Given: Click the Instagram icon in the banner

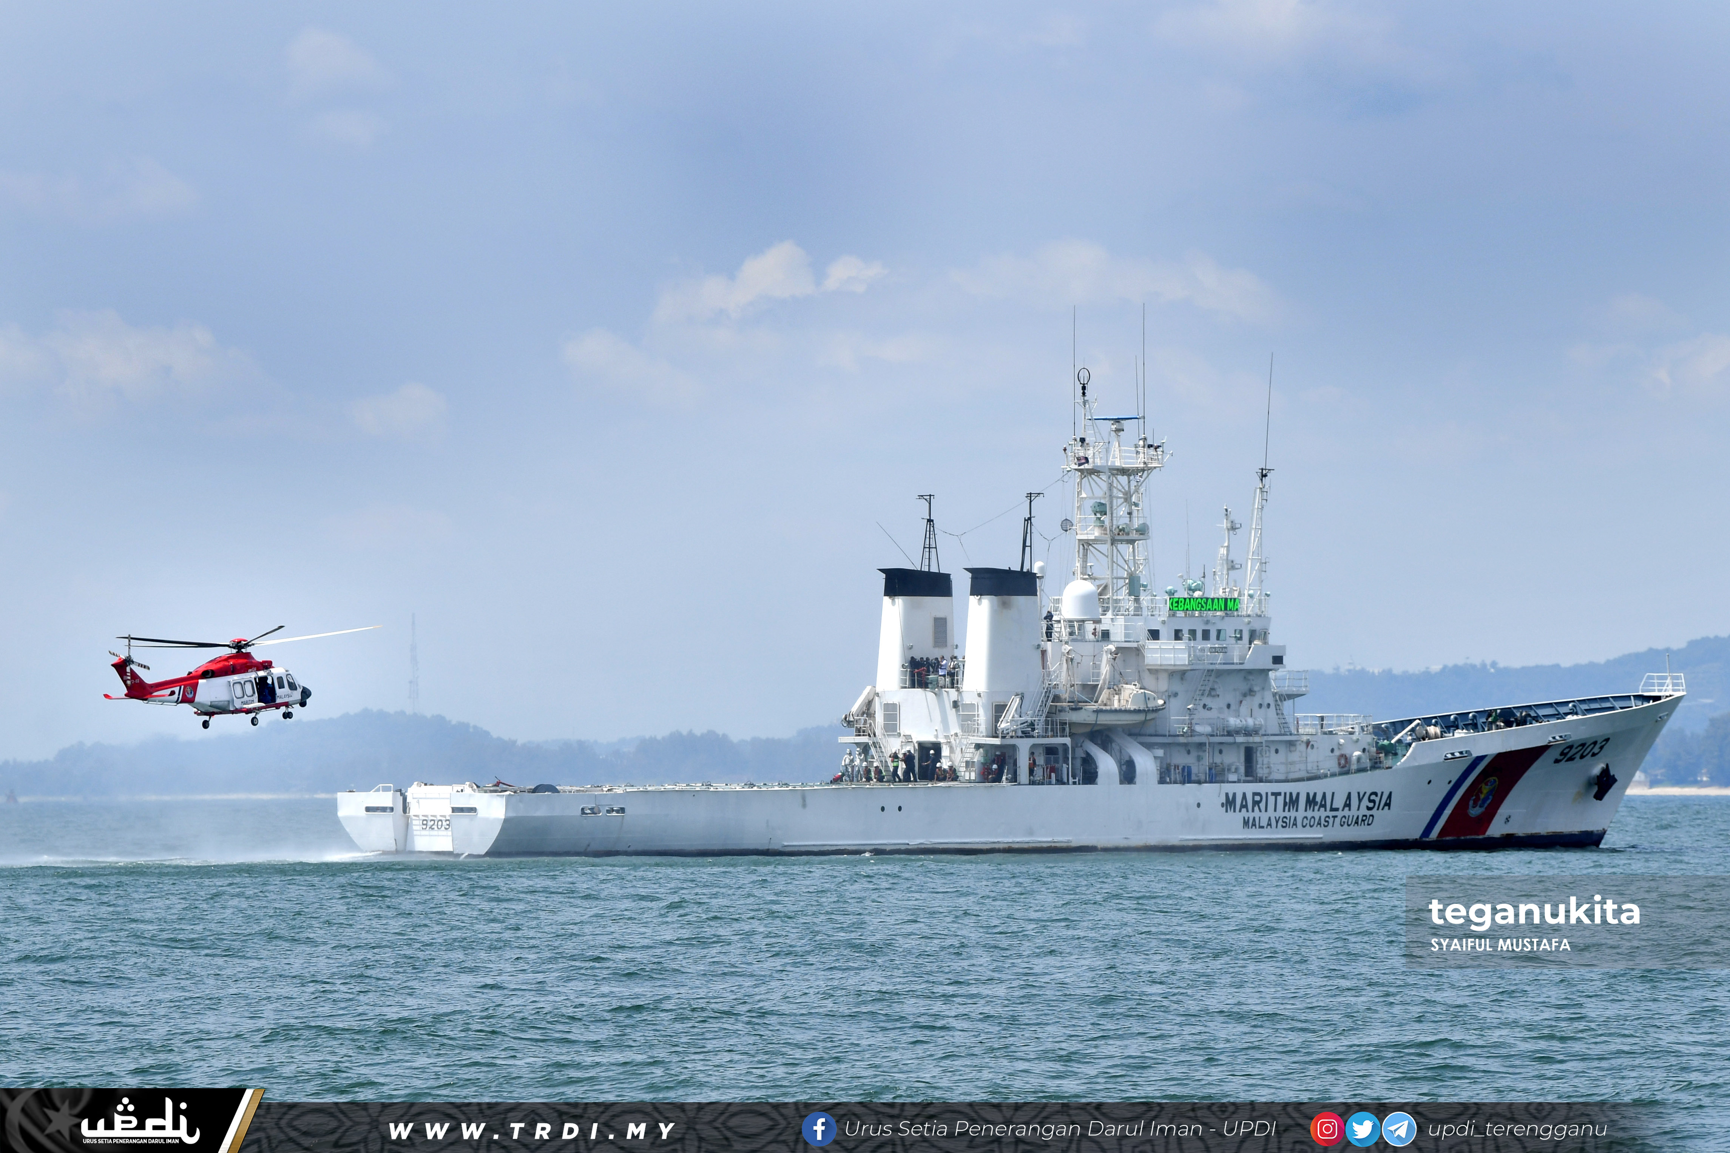Looking at the screenshot, I should (1327, 1129).
